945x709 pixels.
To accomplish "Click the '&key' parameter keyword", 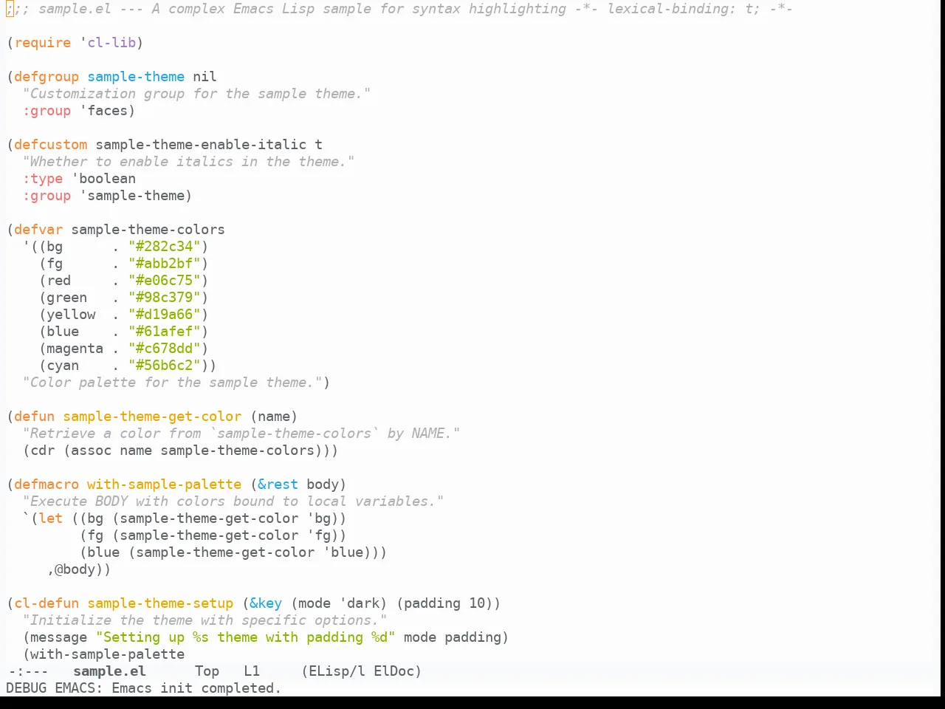I will [266, 603].
